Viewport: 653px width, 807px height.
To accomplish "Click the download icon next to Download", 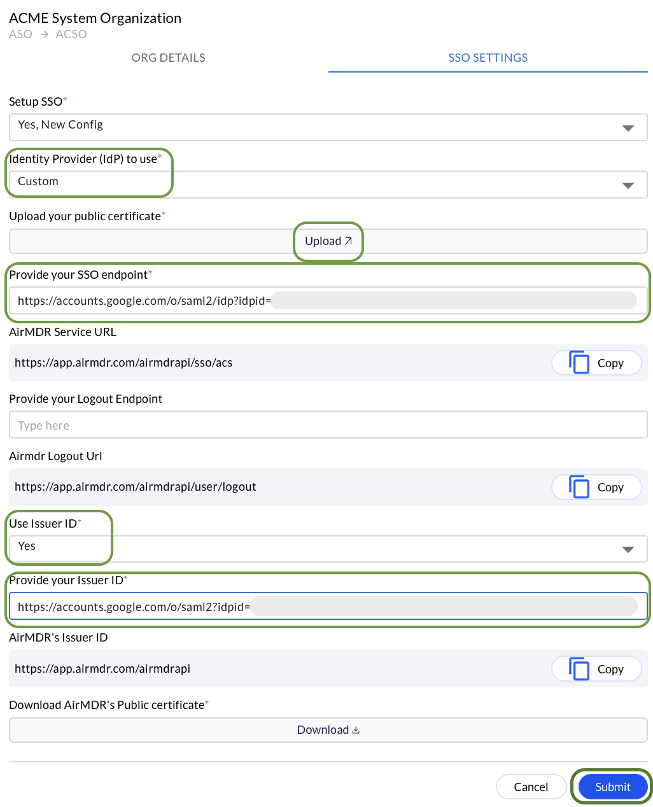I will tap(356, 730).
